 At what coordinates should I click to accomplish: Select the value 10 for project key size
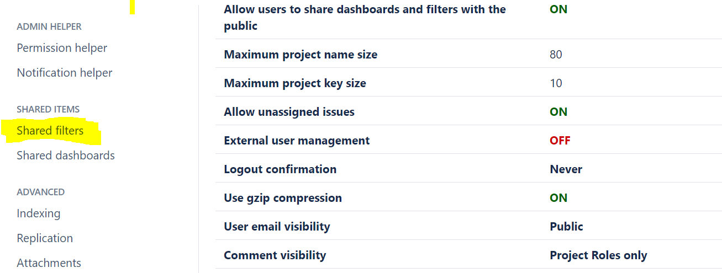(x=556, y=83)
